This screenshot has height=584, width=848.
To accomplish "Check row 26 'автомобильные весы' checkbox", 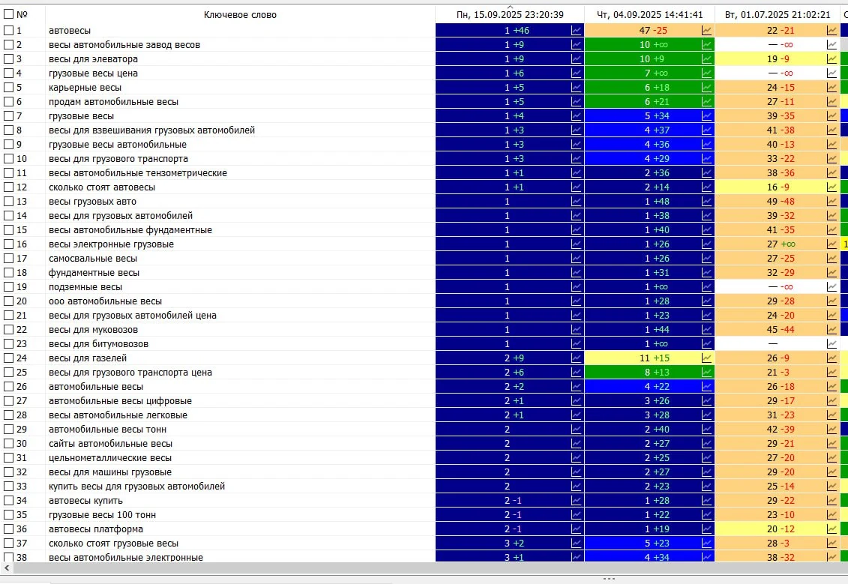I will pyautogui.click(x=9, y=387).
